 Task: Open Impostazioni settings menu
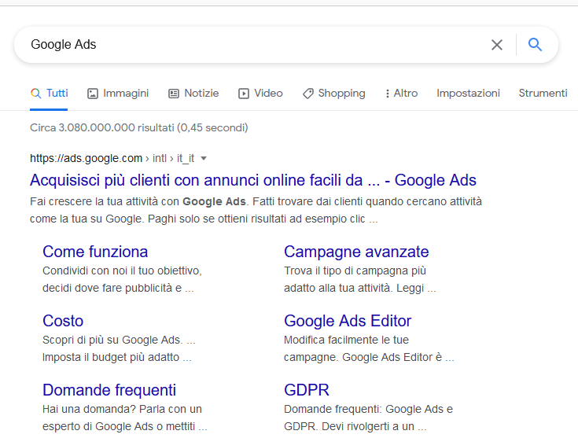coord(468,94)
